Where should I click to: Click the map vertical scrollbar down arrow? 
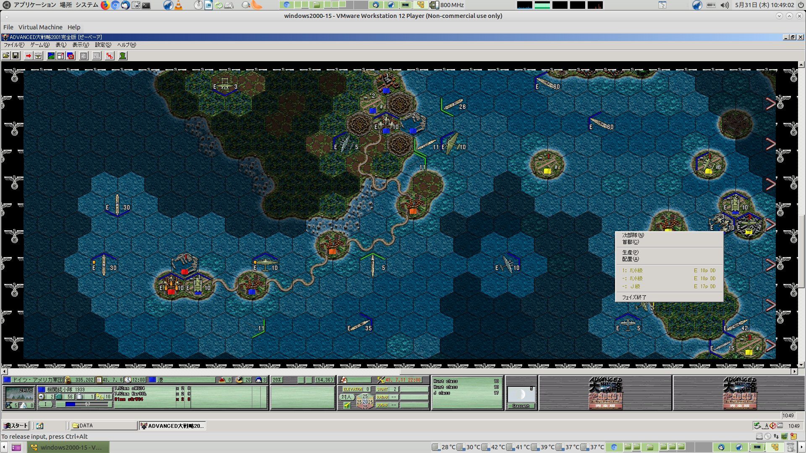click(801, 365)
